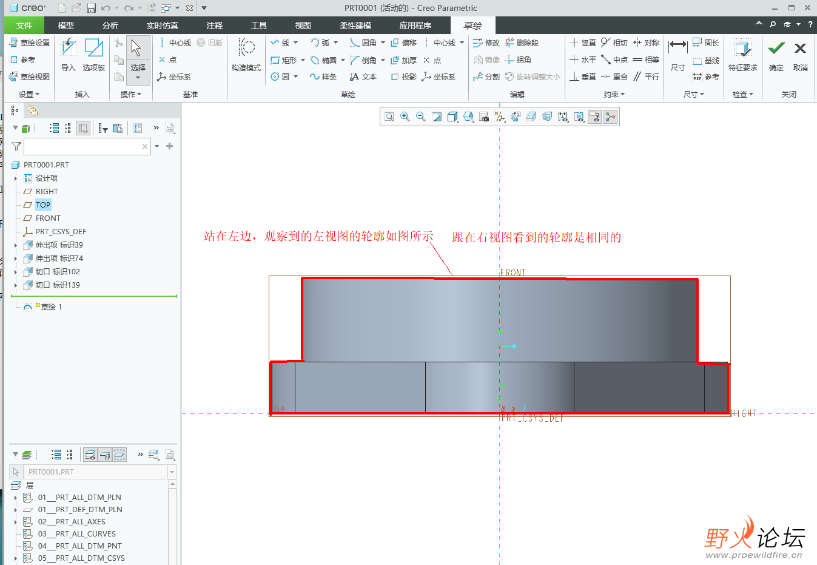Click the 草绘视图 sketch view button
Viewport: 817px width, 565px height.
29,77
